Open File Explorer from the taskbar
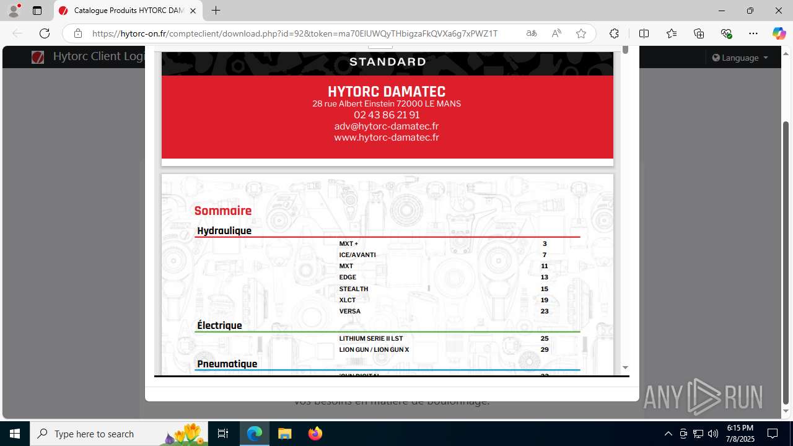This screenshot has height=446, width=793. click(284, 434)
